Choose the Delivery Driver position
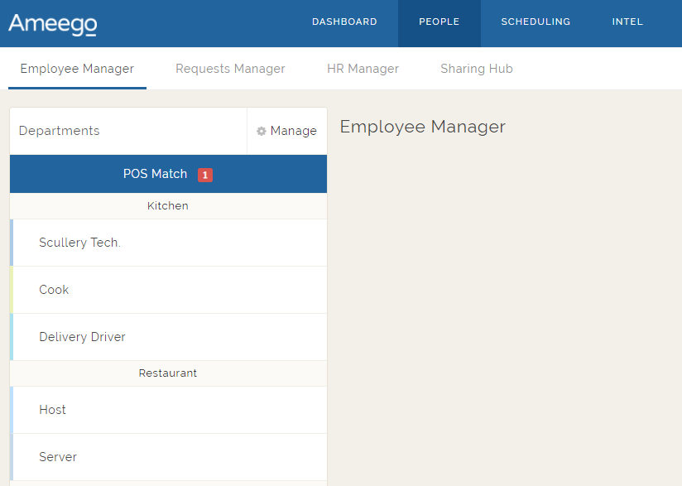The width and height of the screenshot is (682, 486). click(82, 337)
